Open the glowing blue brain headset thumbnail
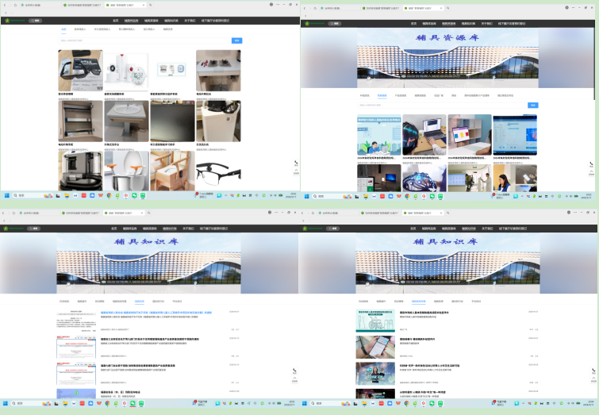 (x=424, y=178)
